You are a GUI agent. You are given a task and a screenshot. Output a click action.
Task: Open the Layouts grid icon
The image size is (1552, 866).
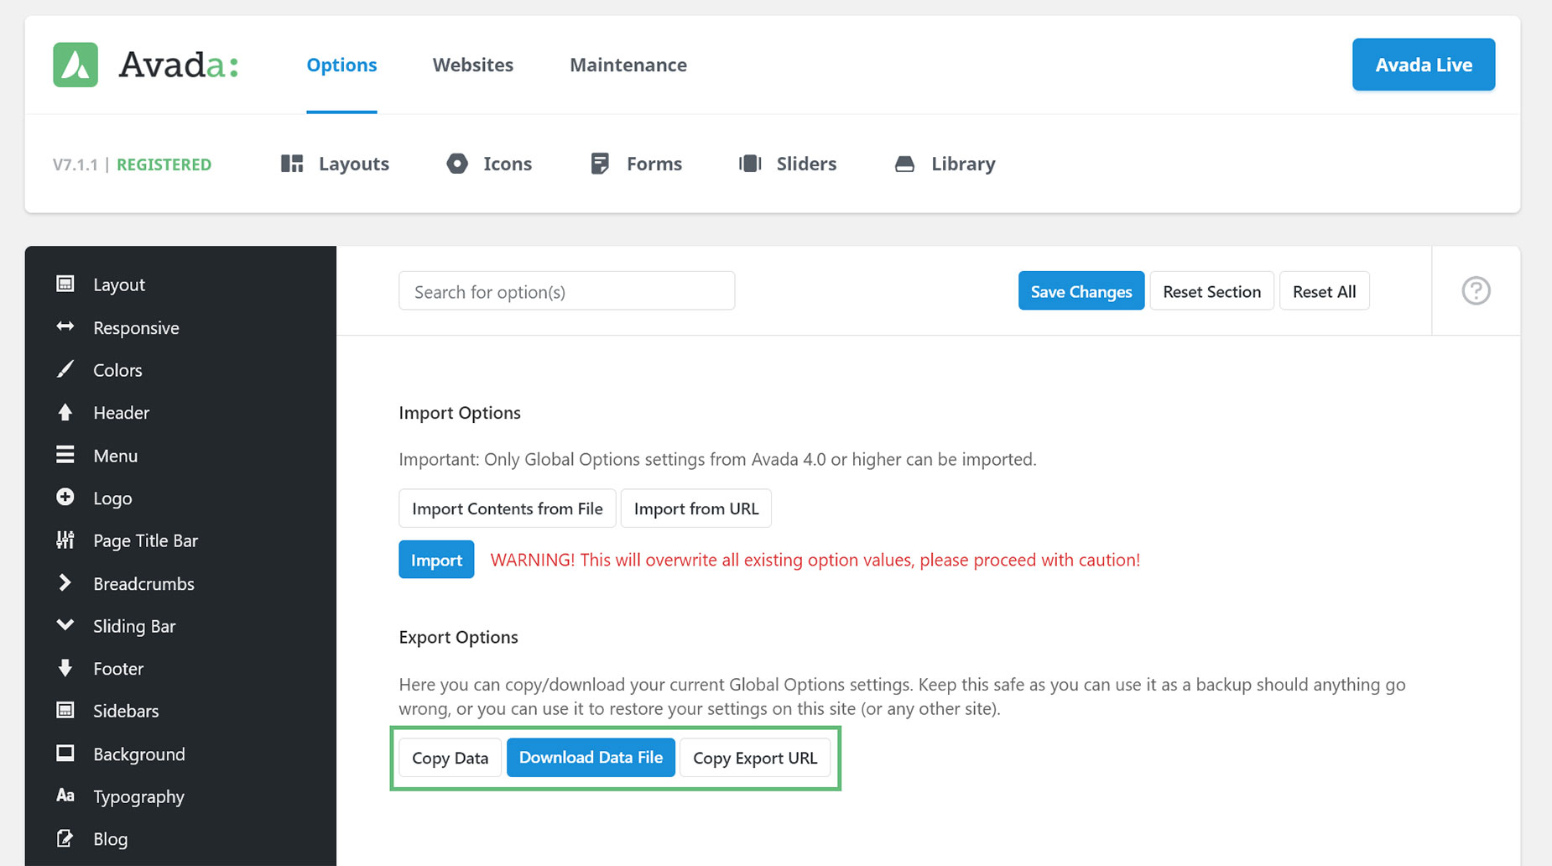tap(292, 164)
